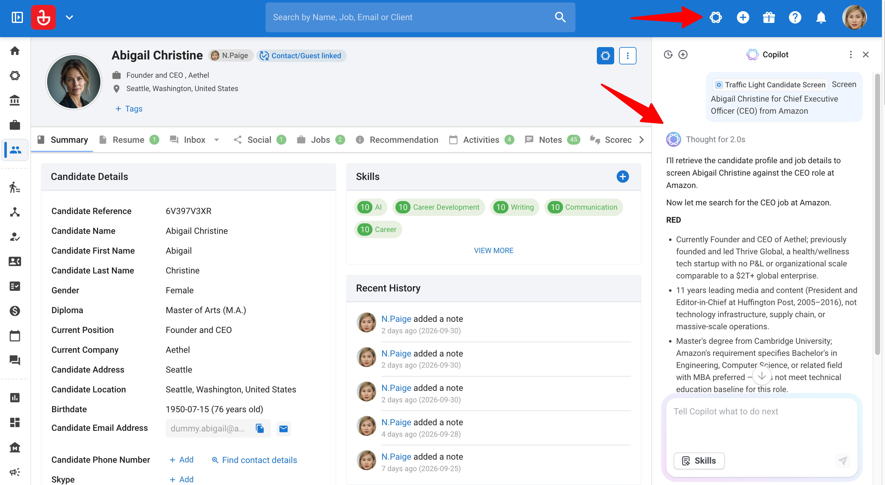885x485 pixels.
Task: Open the Activities tab
Action: coord(482,140)
